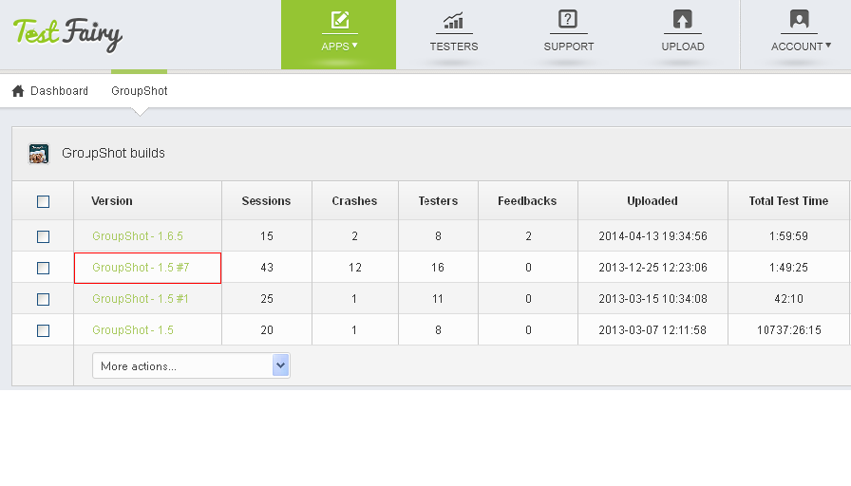
Task: Open the GroupShot - 1.5 #7 build
Action: 141,268
